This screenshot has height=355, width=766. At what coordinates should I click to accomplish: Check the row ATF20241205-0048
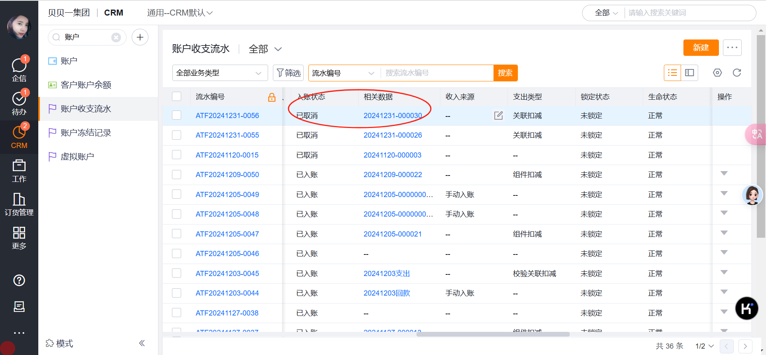[176, 214]
